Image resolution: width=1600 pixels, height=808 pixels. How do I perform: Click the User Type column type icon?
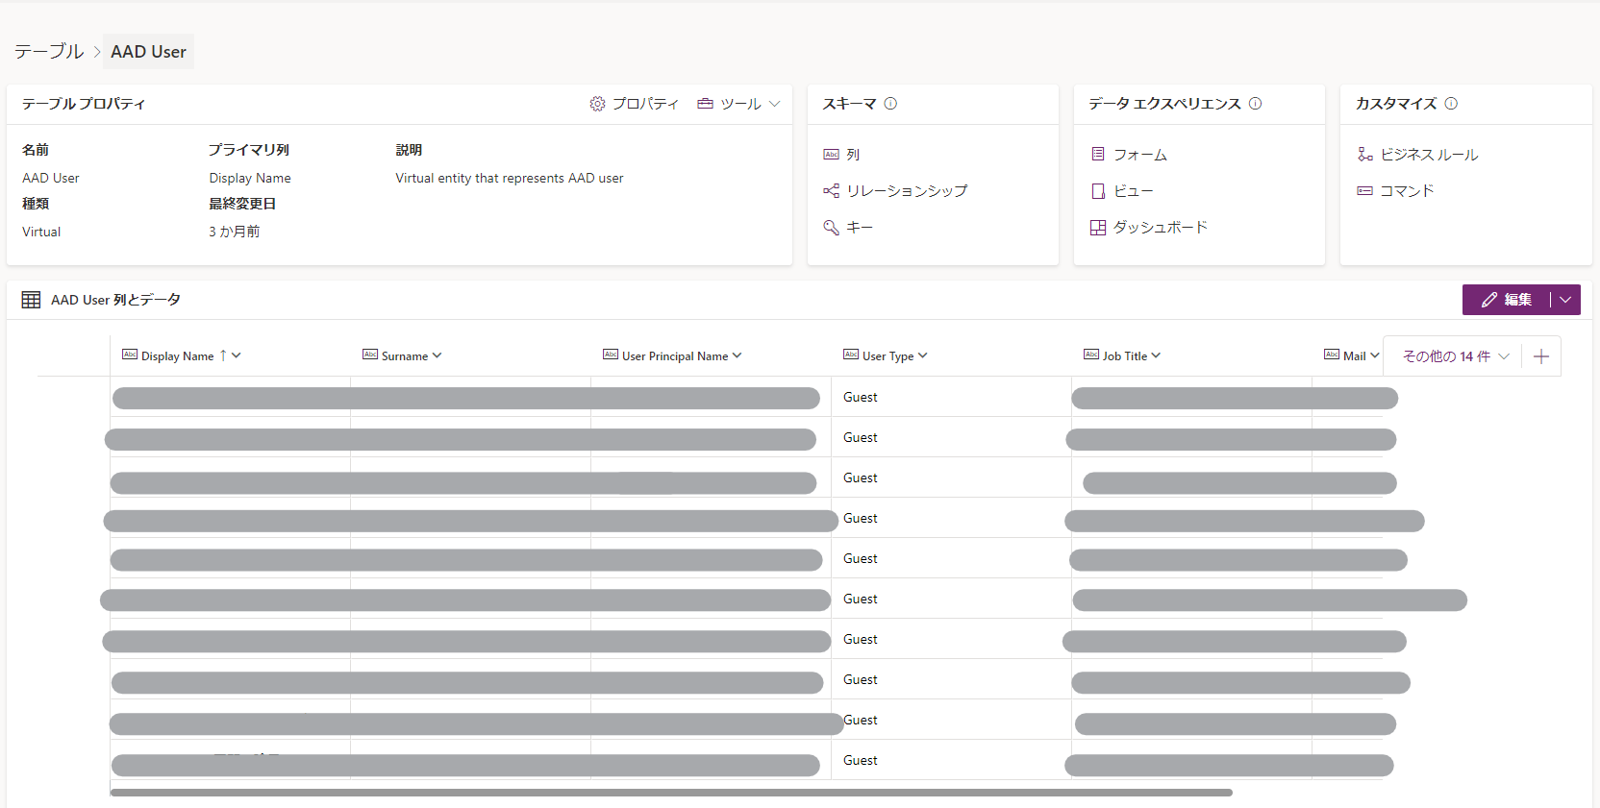click(851, 355)
